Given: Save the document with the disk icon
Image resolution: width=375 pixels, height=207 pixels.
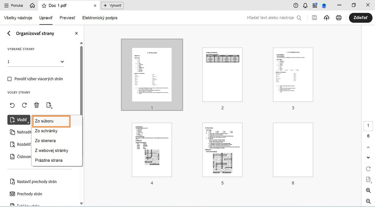Looking at the screenshot, I should coord(314,18).
